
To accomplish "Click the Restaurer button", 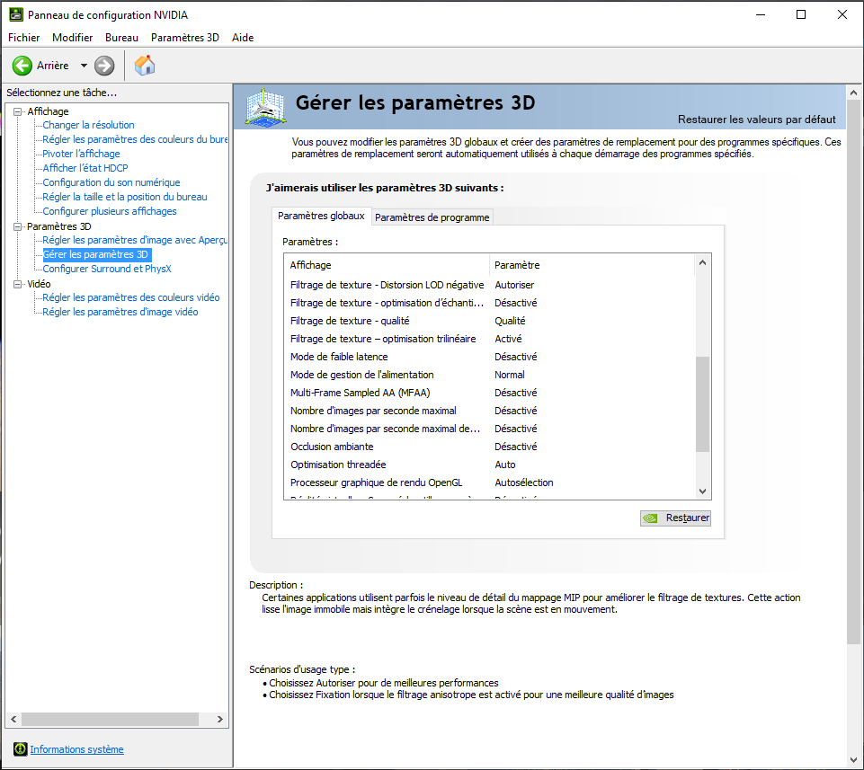I will (675, 518).
